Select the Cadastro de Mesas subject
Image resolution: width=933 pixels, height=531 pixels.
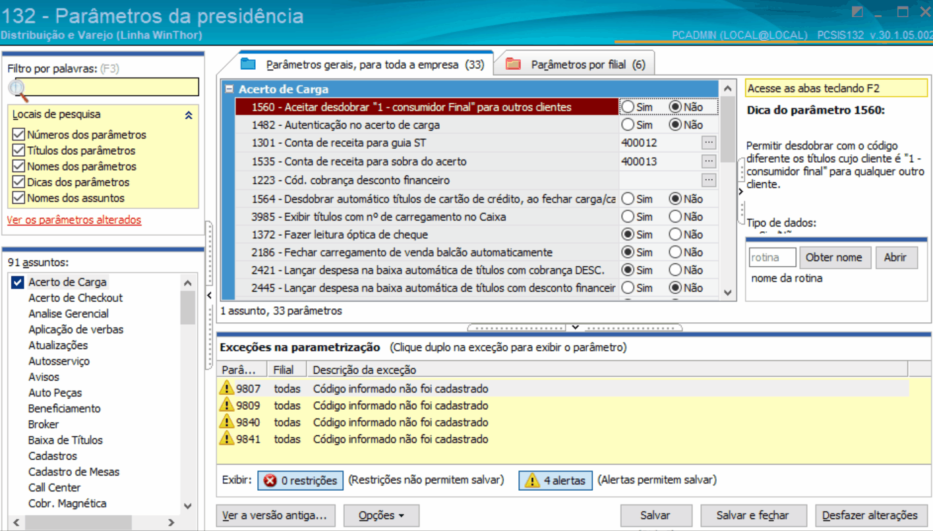click(x=74, y=472)
